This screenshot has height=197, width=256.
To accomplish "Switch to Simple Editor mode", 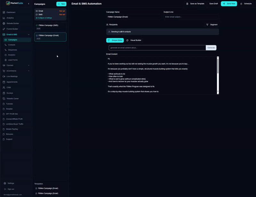I will (x=115, y=40).
